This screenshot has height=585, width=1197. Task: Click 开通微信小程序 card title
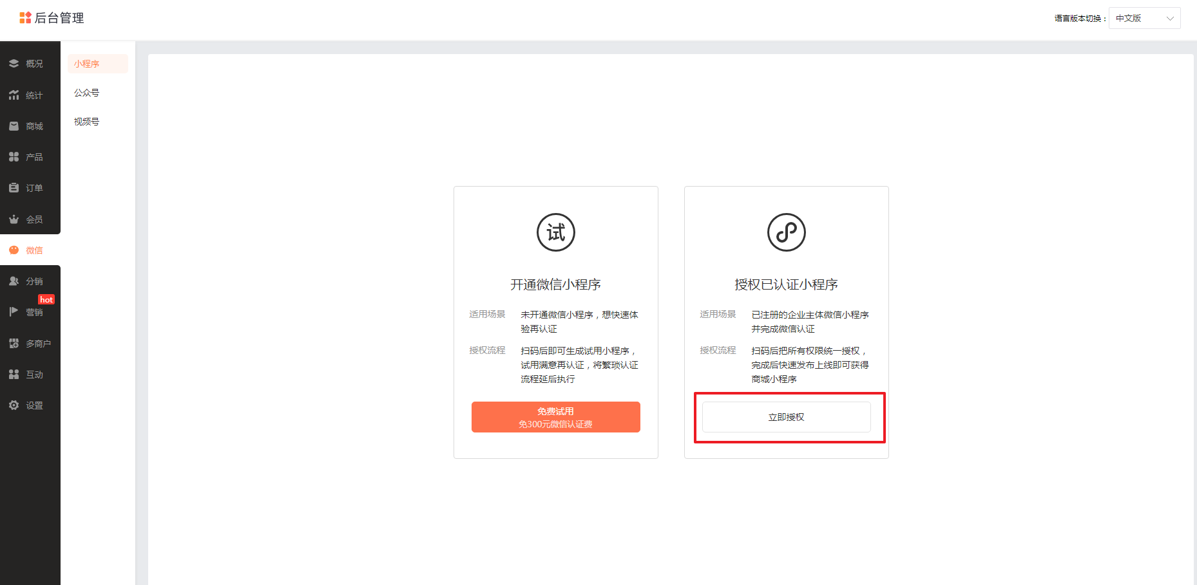pyautogui.click(x=556, y=284)
